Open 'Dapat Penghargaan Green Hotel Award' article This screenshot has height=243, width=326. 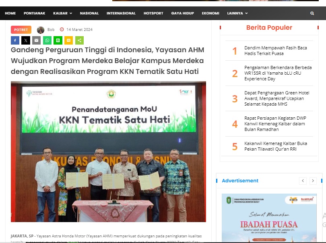point(277,98)
